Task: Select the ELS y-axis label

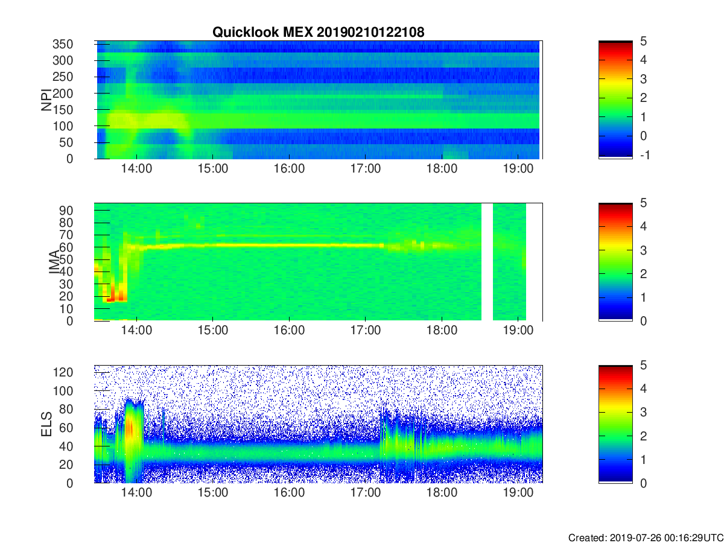Action: [46, 424]
